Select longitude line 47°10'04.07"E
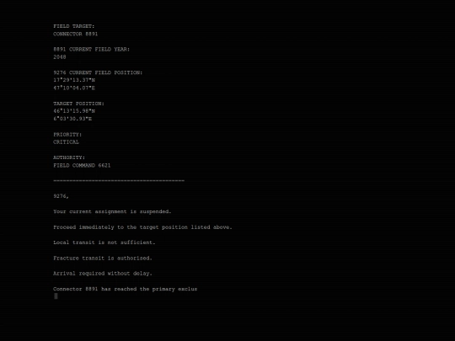Screen dimensions: 455x341 [74, 88]
